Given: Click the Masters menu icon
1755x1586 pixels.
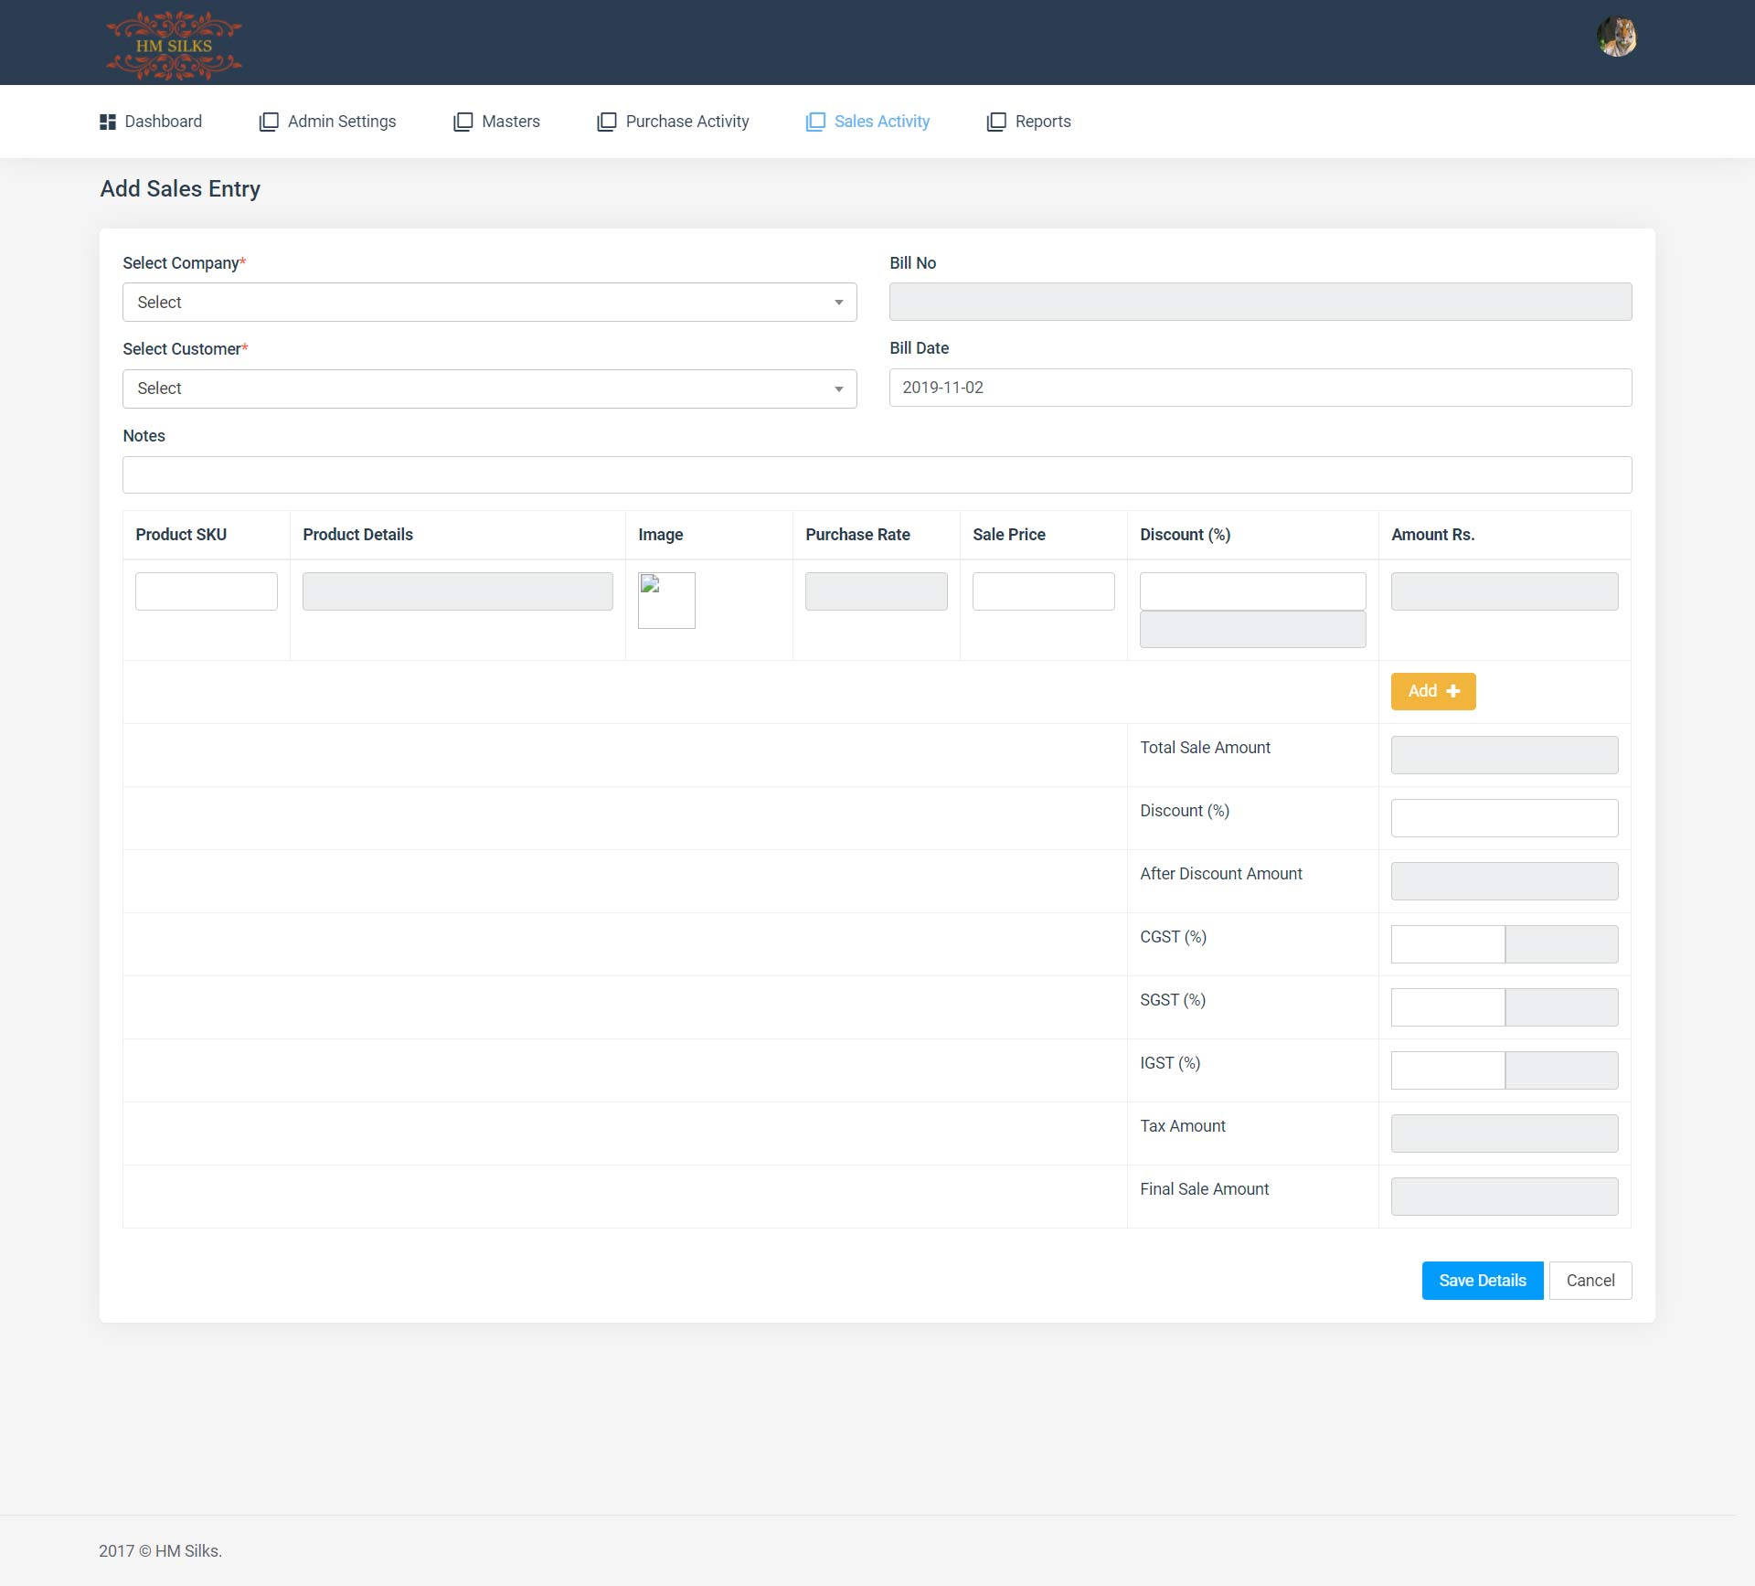Looking at the screenshot, I should pos(463,122).
